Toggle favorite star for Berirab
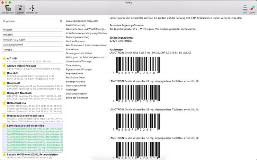 click(4, 73)
